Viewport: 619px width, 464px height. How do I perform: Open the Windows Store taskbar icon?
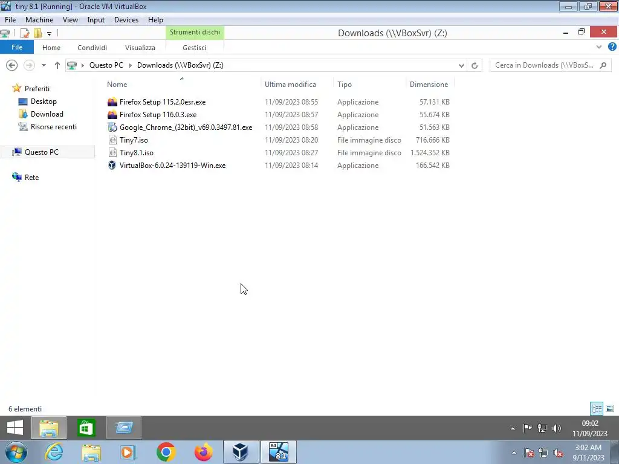86,428
